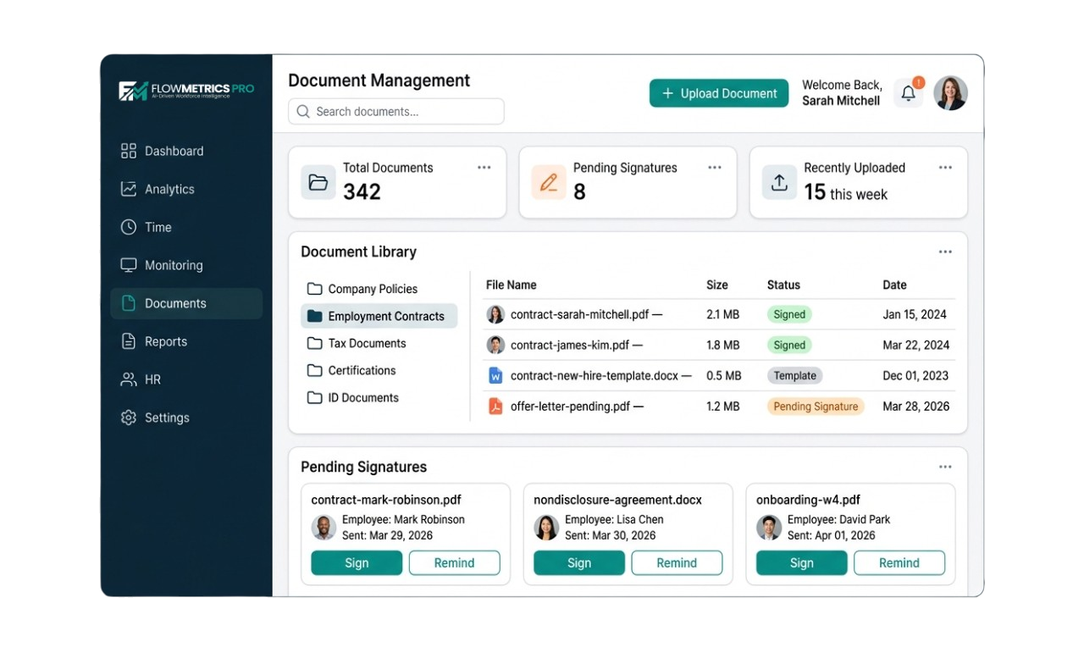The width and height of the screenshot is (1084, 653).
Task: Click the notification bell icon
Action: [x=908, y=93]
